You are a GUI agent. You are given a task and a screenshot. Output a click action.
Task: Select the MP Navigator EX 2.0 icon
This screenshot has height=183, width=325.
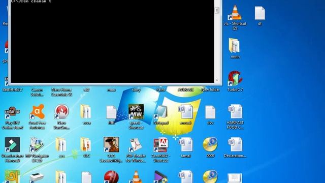click(37, 144)
